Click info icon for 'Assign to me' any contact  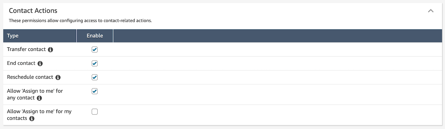point(39,98)
